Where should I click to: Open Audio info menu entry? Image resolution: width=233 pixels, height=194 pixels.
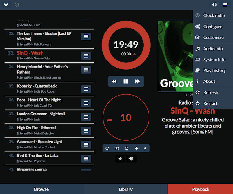pyautogui.click(x=213, y=49)
